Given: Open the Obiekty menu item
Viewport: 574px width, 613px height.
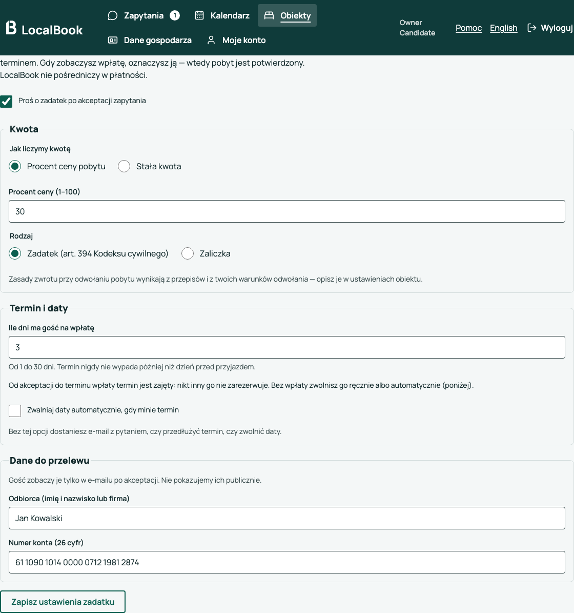Looking at the screenshot, I should pos(287,15).
